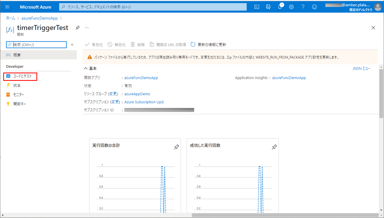Open the azureFuncDemoApp function app link

(x=141, y=78)
